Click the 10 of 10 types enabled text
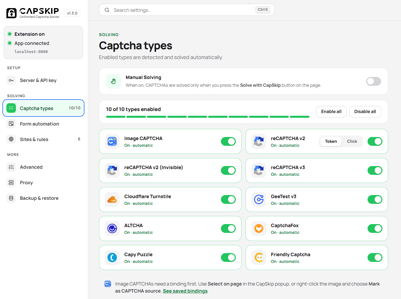This screenshot has width=401, height=299. (133, 109)
